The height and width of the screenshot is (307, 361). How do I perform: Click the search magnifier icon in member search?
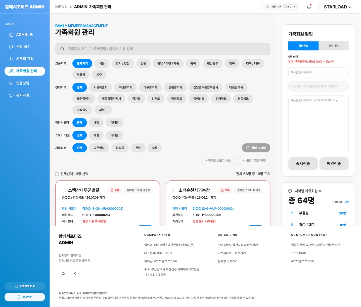63,49
